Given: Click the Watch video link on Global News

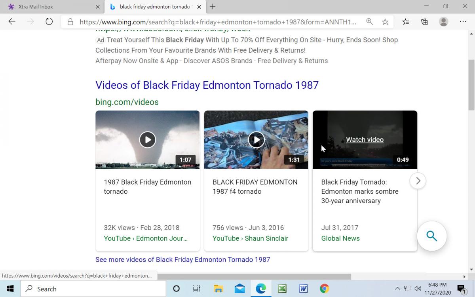Looking at the screenshot, I should 365,140.
